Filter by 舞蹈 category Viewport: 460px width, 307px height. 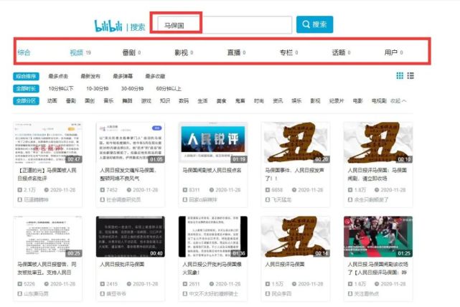[x=127, y=101]
